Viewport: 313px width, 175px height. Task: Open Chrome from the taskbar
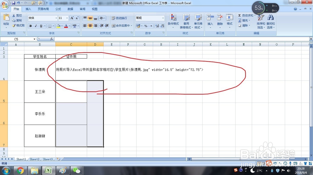tap(20, 170)
